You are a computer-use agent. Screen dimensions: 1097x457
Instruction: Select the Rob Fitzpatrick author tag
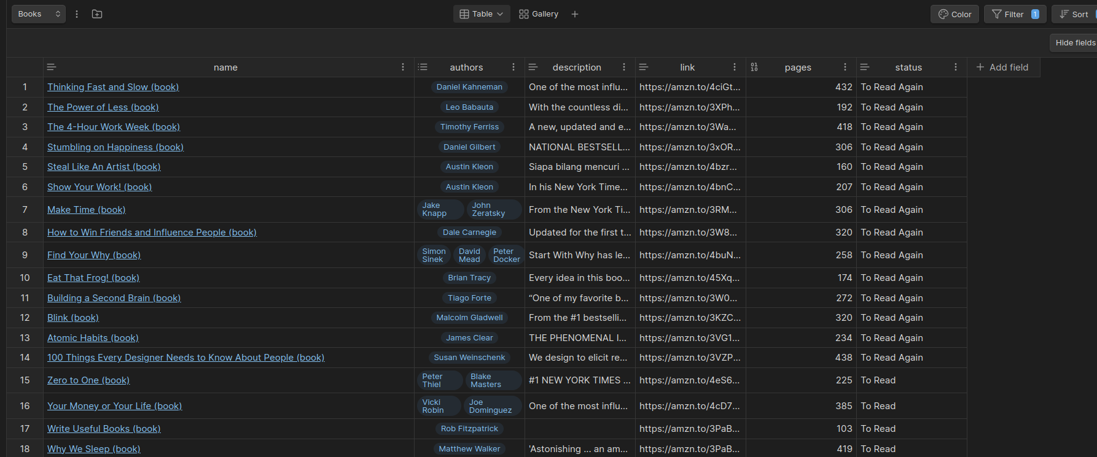pyautogui.click(x=469, y=429)
